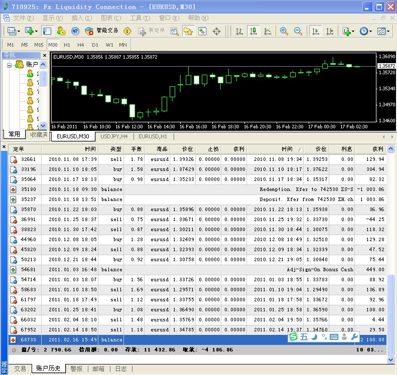Image resolution: width=397 pixels, height=375 pixels.
Task: Click the zoom in magnifier icon
Action: click(x=284, y=31)
